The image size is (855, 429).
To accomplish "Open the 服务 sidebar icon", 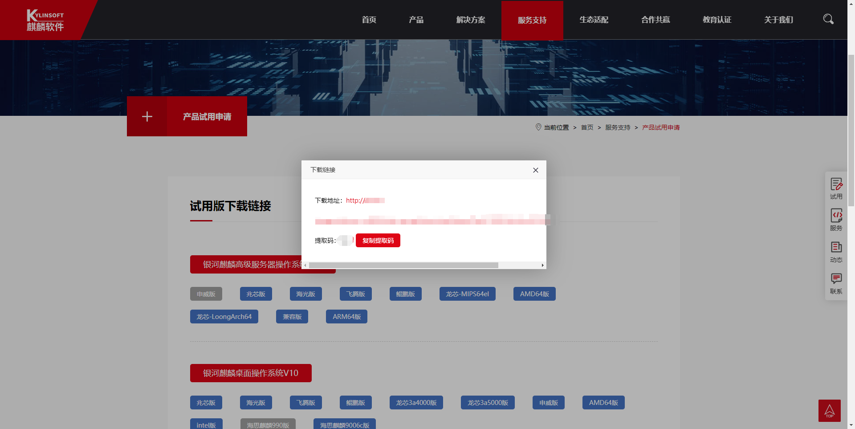I will click(x=836, y=220).
